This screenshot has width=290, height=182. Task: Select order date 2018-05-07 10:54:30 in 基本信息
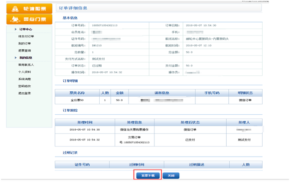(201, 25)
